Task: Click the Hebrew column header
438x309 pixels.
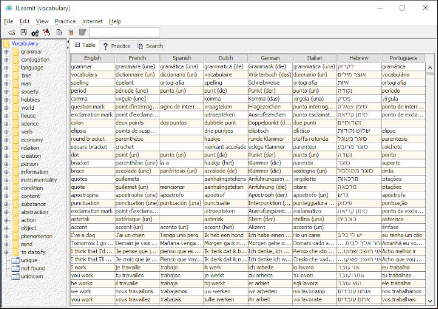Action: [359, 58]
